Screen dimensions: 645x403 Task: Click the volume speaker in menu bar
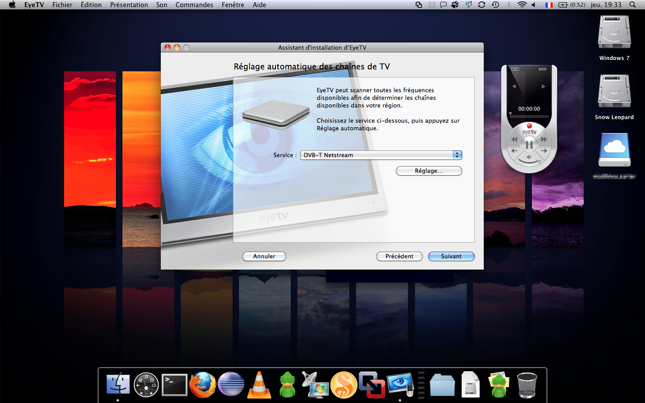[x=534, y=4]
